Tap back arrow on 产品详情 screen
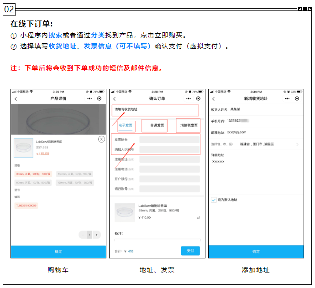The height and width of the screenshot is (288, 315). click(x=16, y=98)
